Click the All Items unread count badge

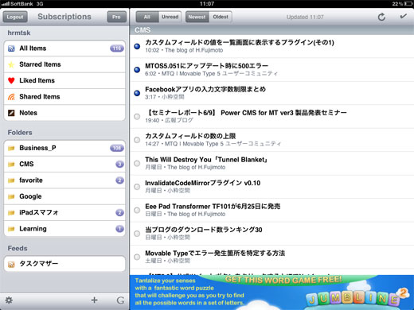click(x=117, y=48)
